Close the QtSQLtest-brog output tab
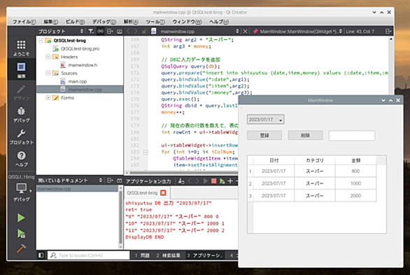This screenshot has width=410, height=275. click(x=163, y=192)
